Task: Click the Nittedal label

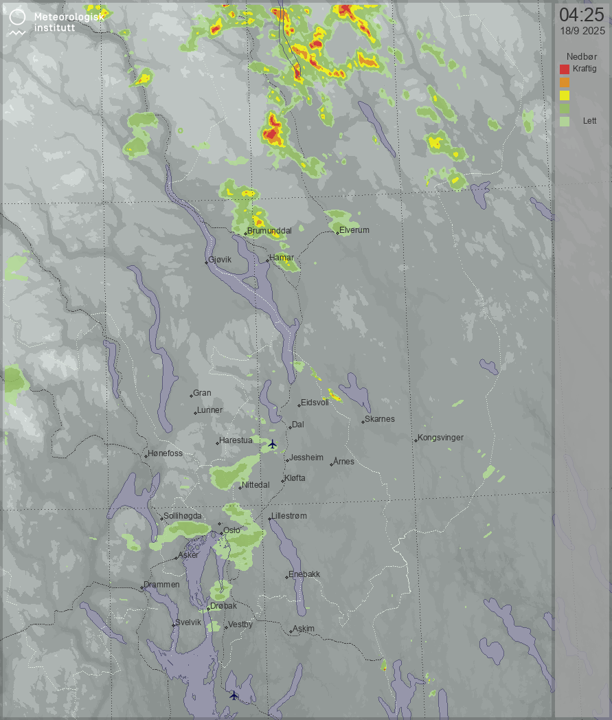Action: coord(256,485)
